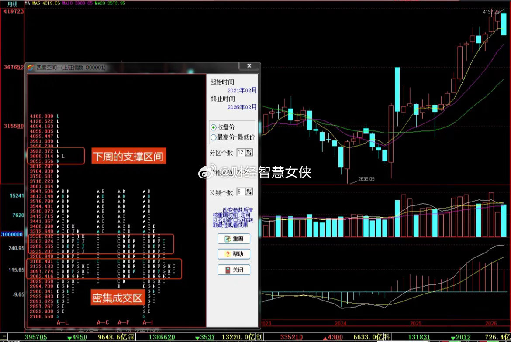Click status bar turnover 13220.0亿
The width and height of the screenshot is (511, 342).
[x=238, y=337]
